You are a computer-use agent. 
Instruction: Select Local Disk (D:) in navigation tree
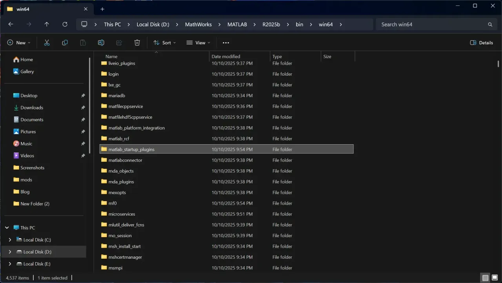click(44, 252)
